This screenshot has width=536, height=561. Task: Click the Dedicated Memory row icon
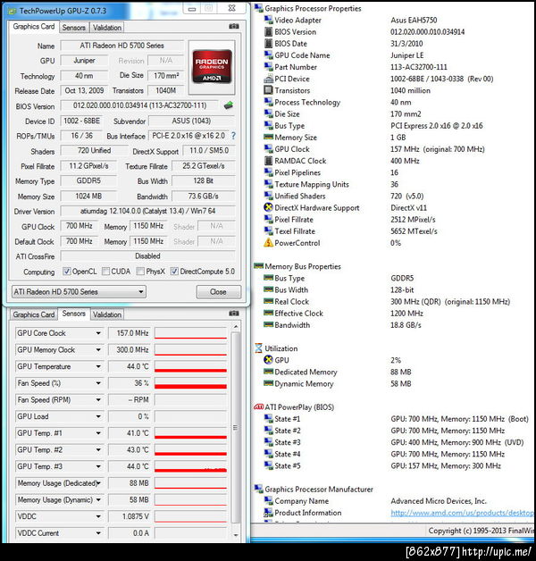(268, 372)
